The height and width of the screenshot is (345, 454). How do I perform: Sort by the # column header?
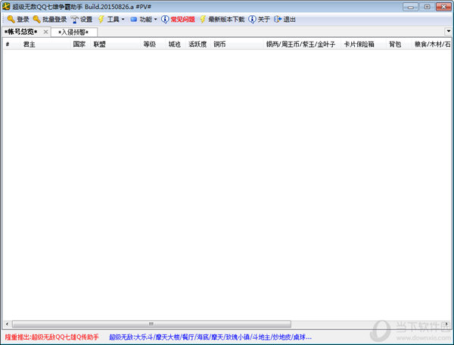(8, 45)
